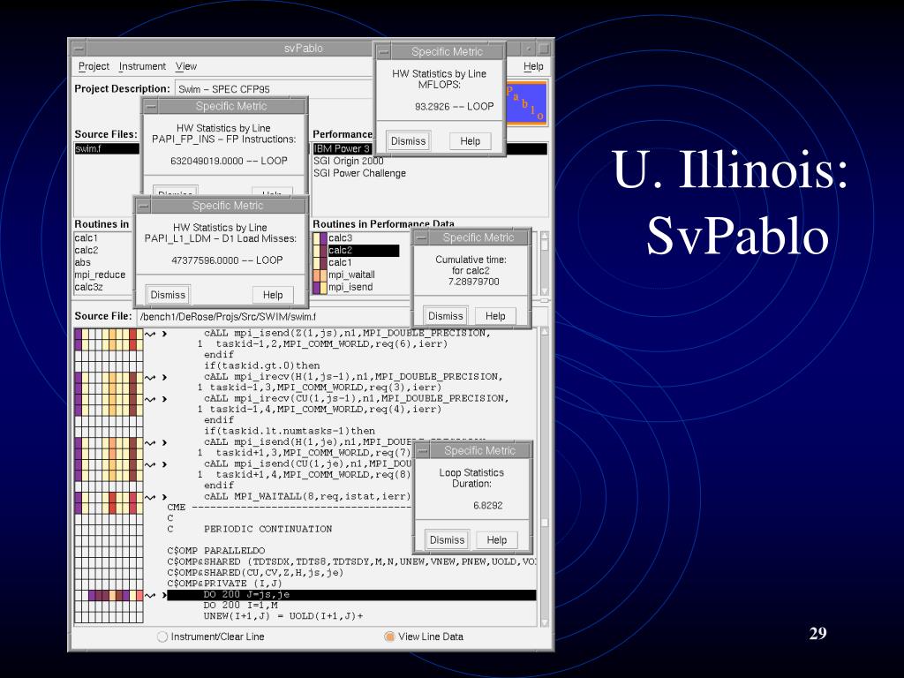Select calc3z in Routines list
904x678 pixels.
(89, 287)
